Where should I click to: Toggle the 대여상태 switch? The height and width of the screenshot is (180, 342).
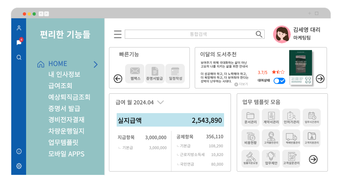[279, 81]
